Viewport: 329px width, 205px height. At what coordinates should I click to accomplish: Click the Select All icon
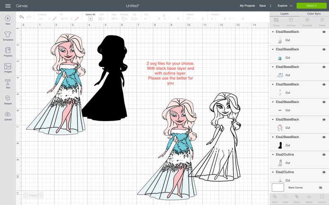[x=90, y=19]
